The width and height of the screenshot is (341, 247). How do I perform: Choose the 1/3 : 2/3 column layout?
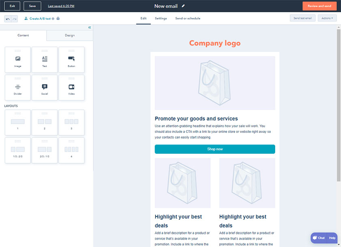[x=17, y=150]
